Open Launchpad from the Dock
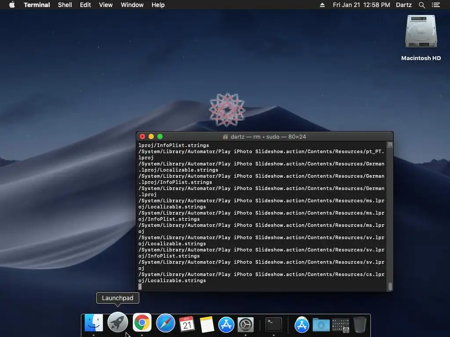This screenshot has height=337, width=450. pos(118,322)
